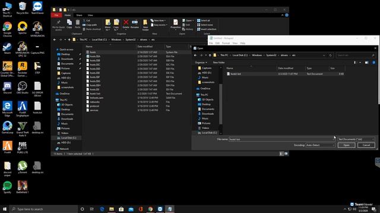Screen dimensions: 380x213
Task: Toggle preview pane in Open dialog
Action: (x=367, y=63)
